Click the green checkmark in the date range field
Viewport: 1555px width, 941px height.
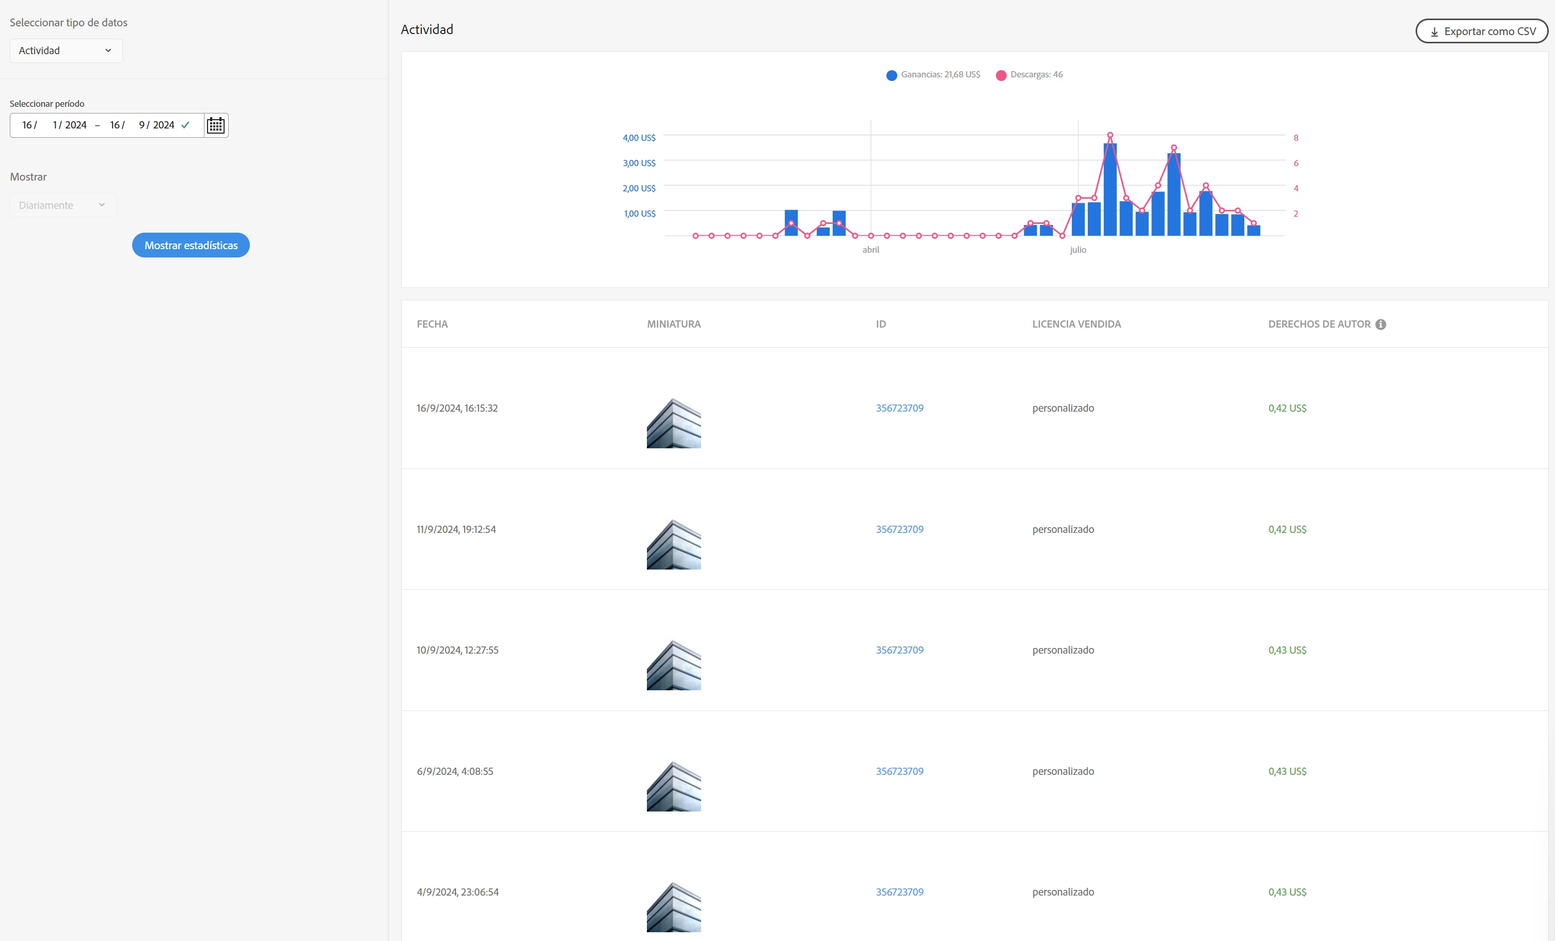click(x=185, y=125)
